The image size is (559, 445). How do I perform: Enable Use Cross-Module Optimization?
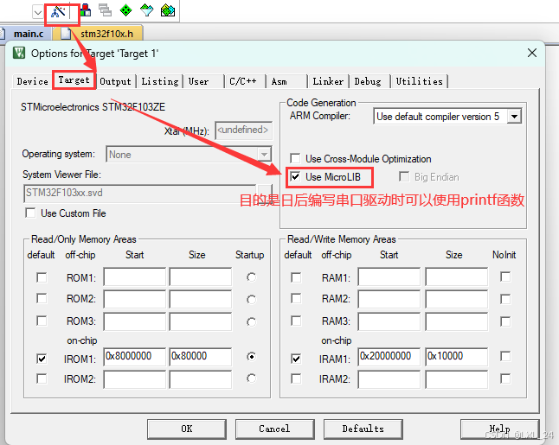(x=295, y=158)
